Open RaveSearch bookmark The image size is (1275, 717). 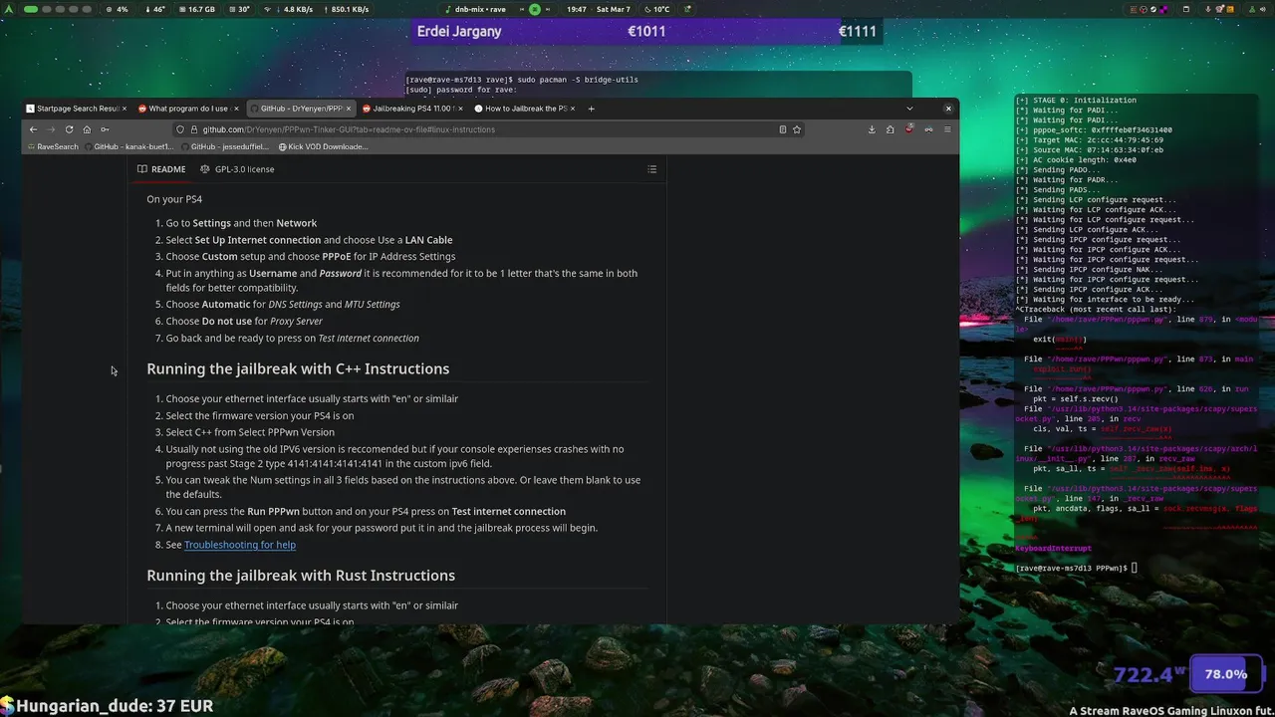(52, 147)
